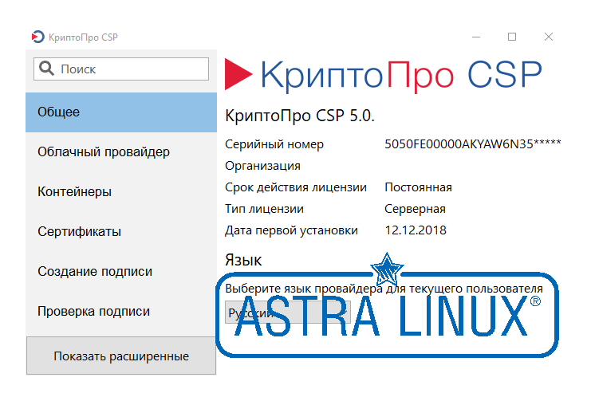Click the search magnifier icon
Viewport: 591px width, 401px height.
[x=47, y=69]
